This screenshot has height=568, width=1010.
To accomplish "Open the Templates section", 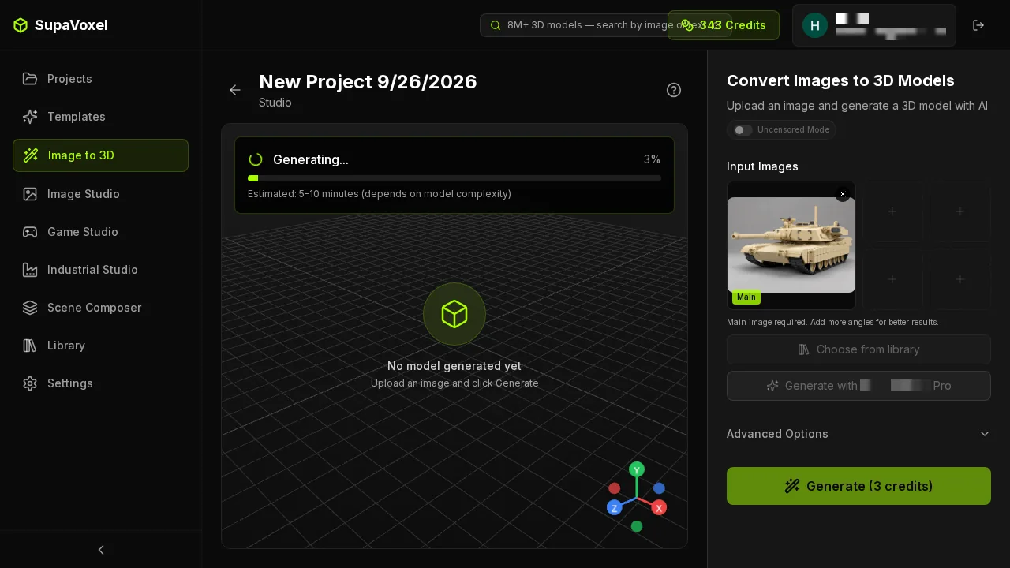I will coord(100,117).
